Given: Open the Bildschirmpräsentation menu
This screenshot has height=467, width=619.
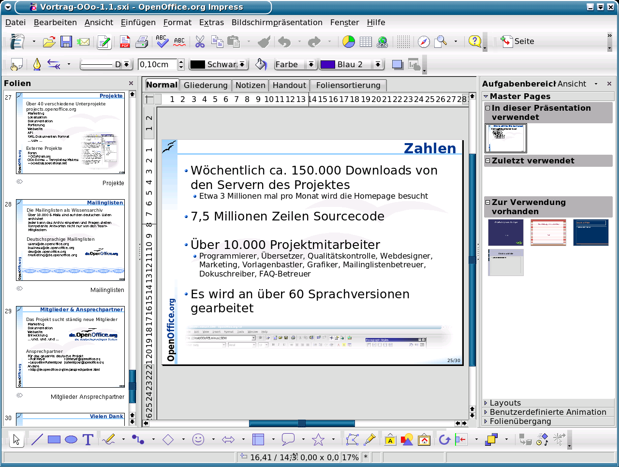Looking at the screenshot, I should (277, 22).
